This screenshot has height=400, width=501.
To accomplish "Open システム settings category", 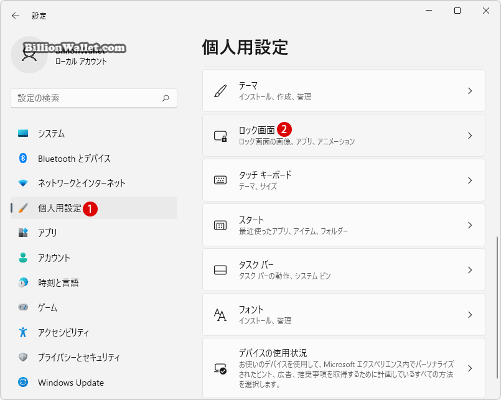I will [94, 133].
